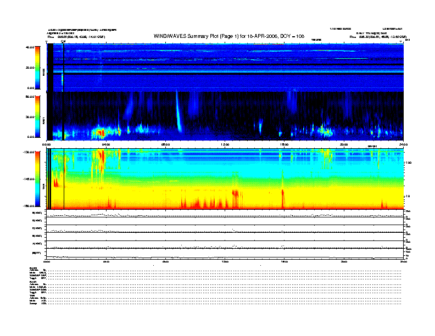
Task: Select the -145.00 value on TNR scale
Action: click(29, 179)
